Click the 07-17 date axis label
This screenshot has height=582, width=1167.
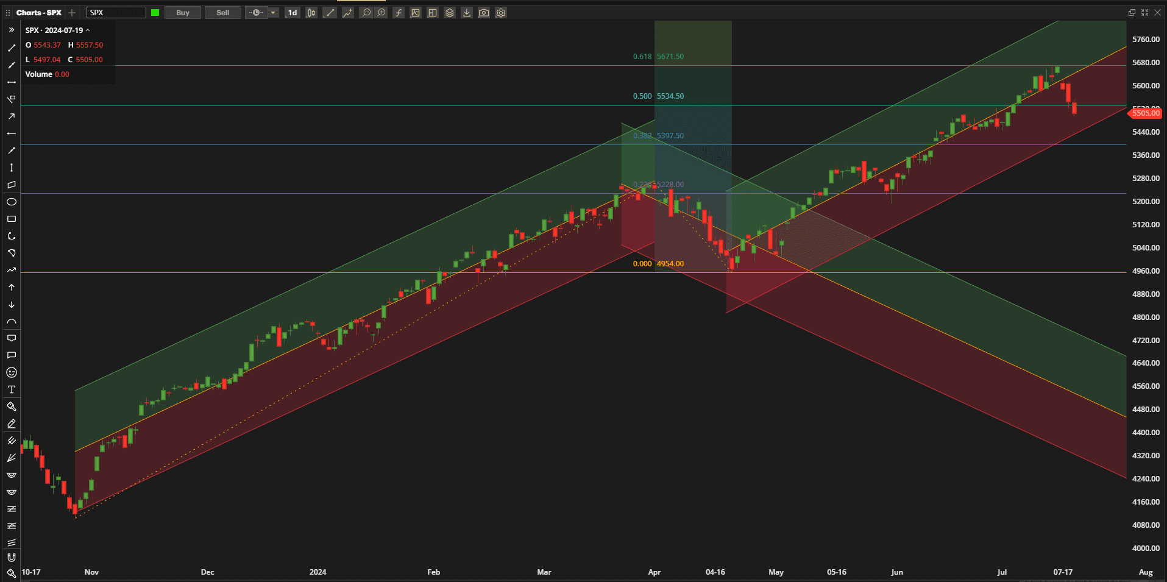[1063, 572]
